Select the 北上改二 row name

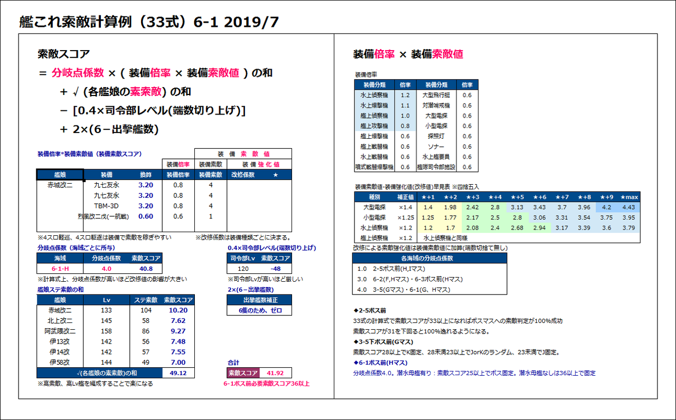pos(60,320)
